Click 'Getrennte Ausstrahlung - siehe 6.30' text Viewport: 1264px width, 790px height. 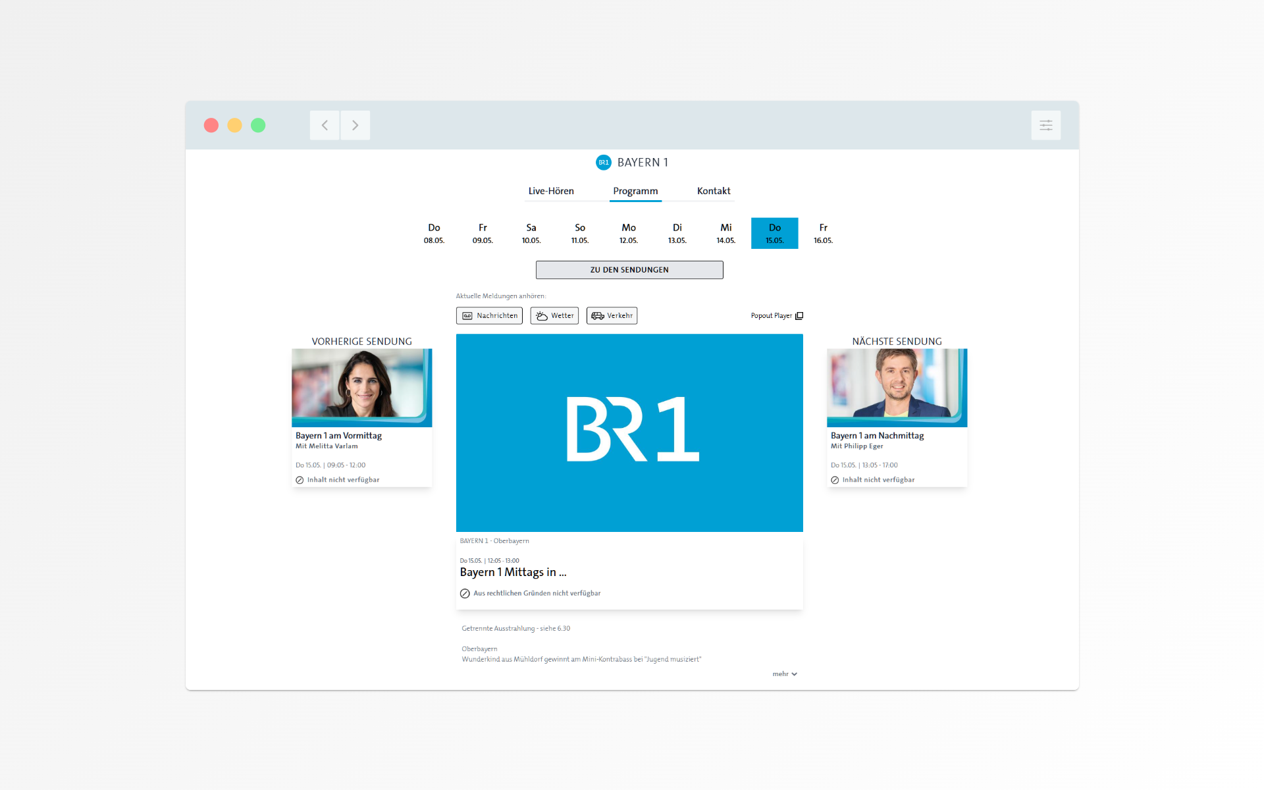[x=515, y=629]
